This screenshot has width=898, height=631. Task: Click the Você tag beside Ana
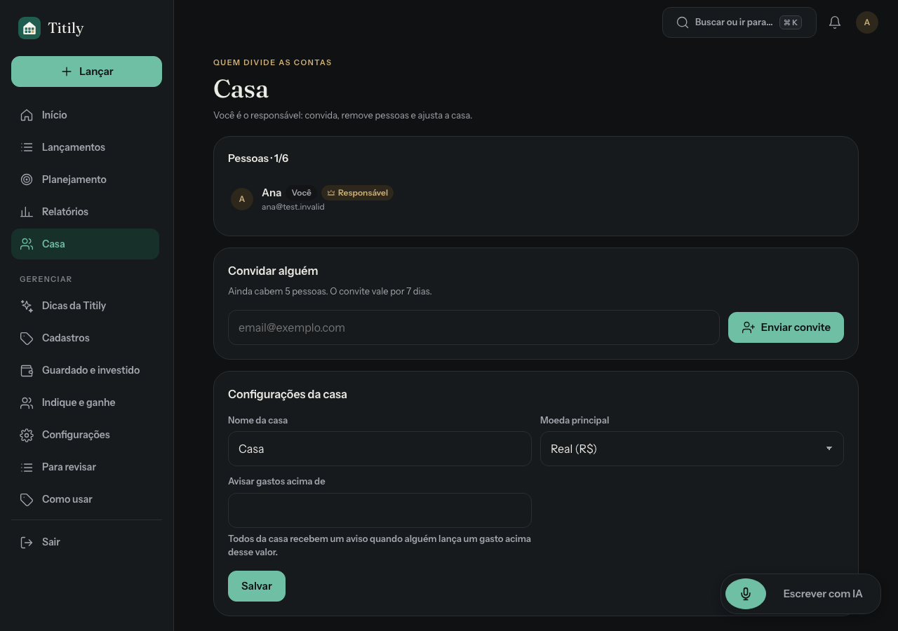302,193
